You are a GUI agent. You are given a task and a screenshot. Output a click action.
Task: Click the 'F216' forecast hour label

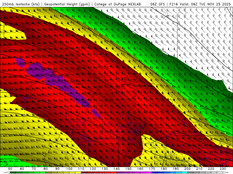(174, 4)
